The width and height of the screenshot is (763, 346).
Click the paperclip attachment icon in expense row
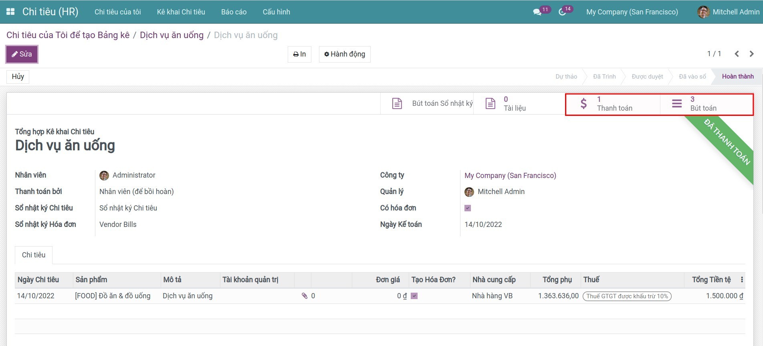pyautogui.click(x=305, y=296)
